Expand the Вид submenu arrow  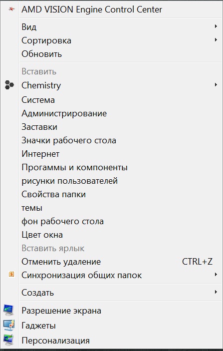[x=216, y=26]
